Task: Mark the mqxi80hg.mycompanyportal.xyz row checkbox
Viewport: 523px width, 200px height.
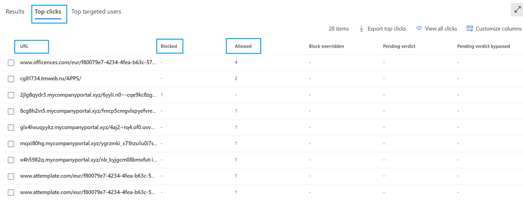Action: click(11, 144)
